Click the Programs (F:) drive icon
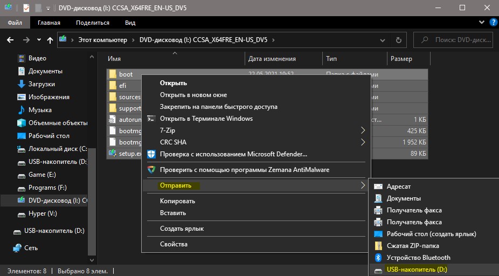499x276 pixels. click(x=22, y=188)
